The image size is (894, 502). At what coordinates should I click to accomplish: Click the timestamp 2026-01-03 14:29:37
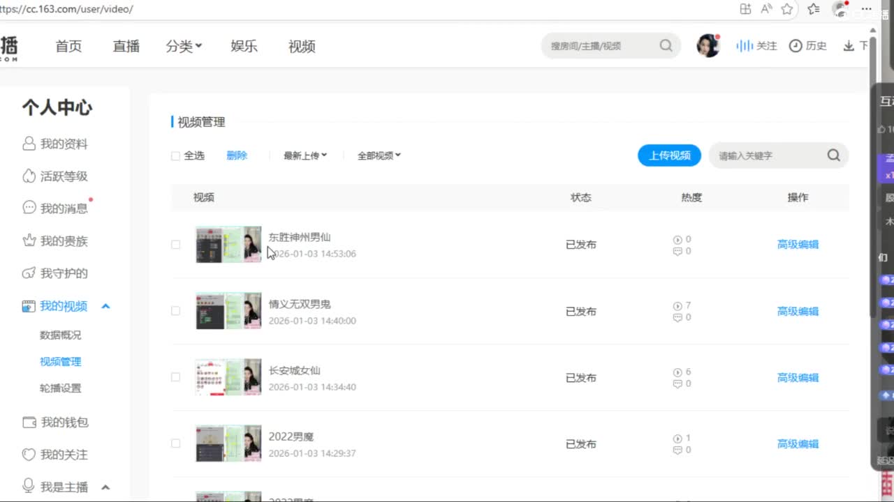coord(312,453)
